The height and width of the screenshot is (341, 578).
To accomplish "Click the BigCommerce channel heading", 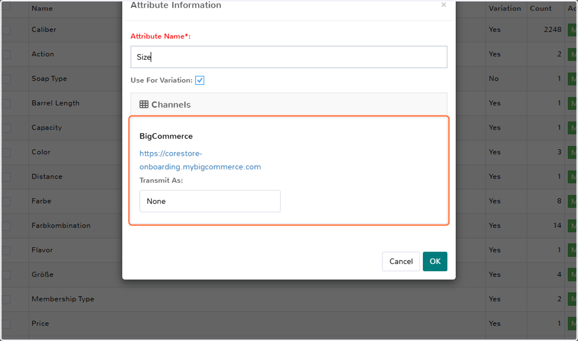I will 166,136.
